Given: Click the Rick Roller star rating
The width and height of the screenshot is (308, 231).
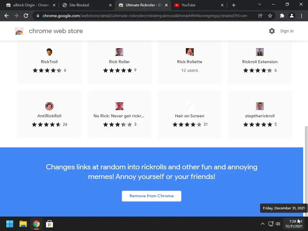Looking at the screenshot, I should coord(118,70).
